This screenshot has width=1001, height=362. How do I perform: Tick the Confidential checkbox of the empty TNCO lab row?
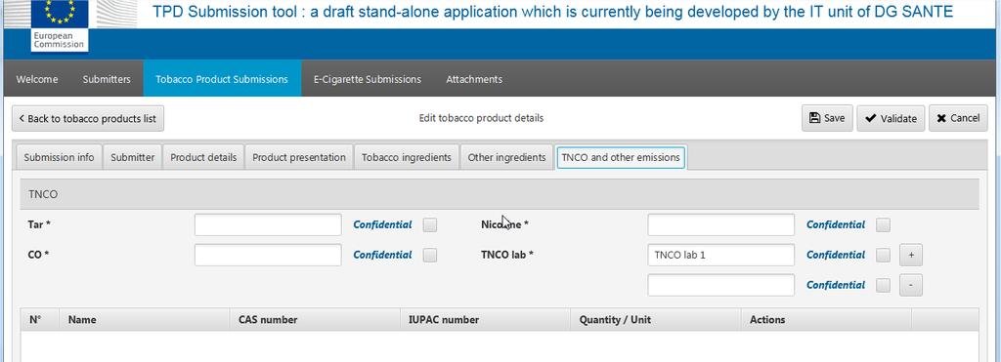(883, 286)
